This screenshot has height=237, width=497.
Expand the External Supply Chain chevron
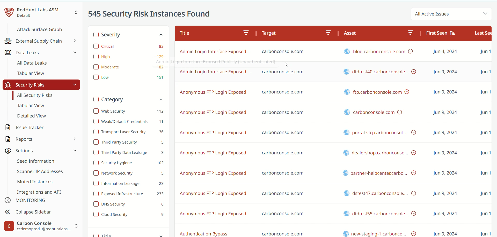tap(75, 41)
